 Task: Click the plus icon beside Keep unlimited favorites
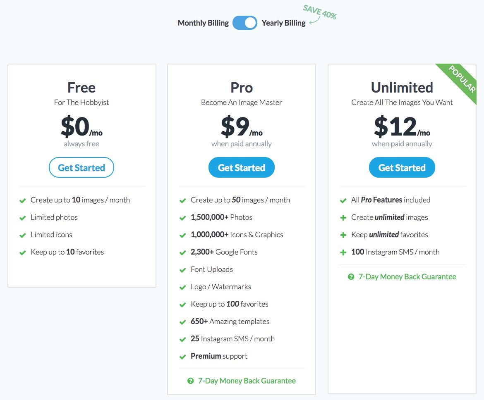pos(343,235)
